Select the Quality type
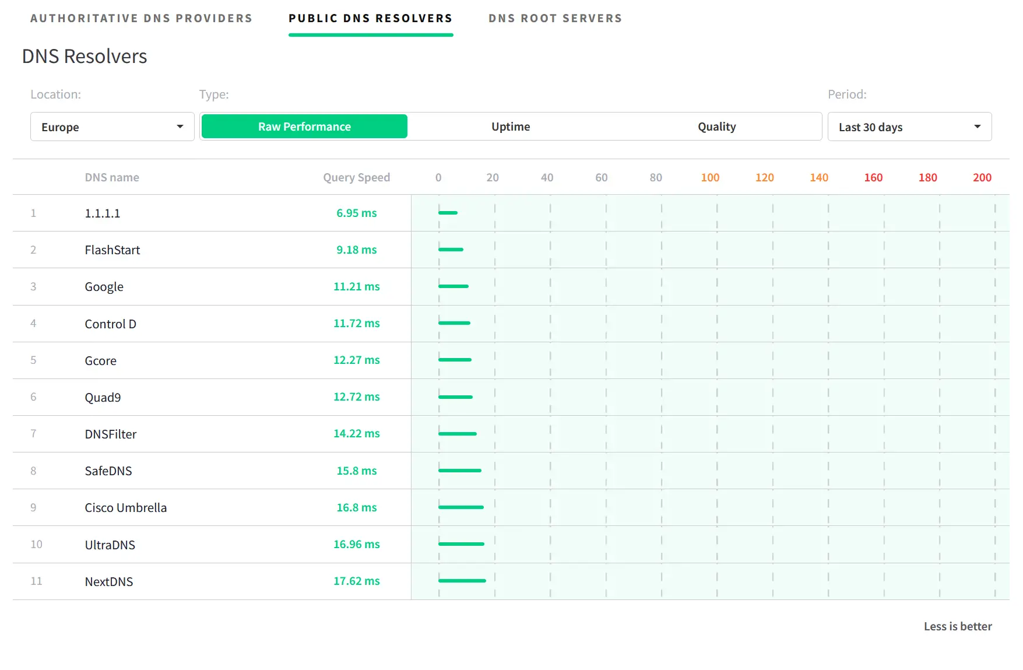This screenshot has height=670, width=1023. point(717,127)
